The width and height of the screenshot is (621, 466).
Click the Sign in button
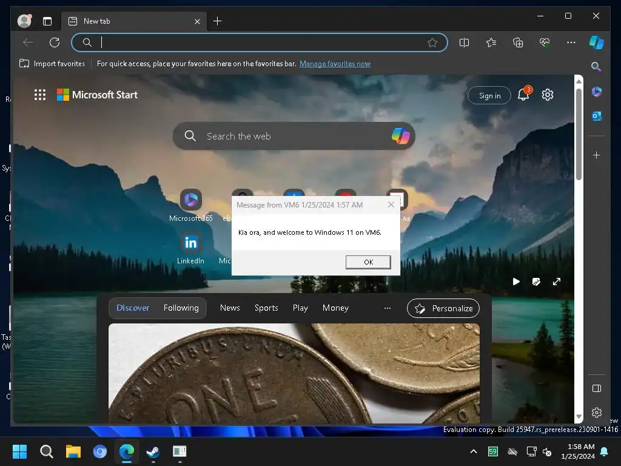[489, 95]
